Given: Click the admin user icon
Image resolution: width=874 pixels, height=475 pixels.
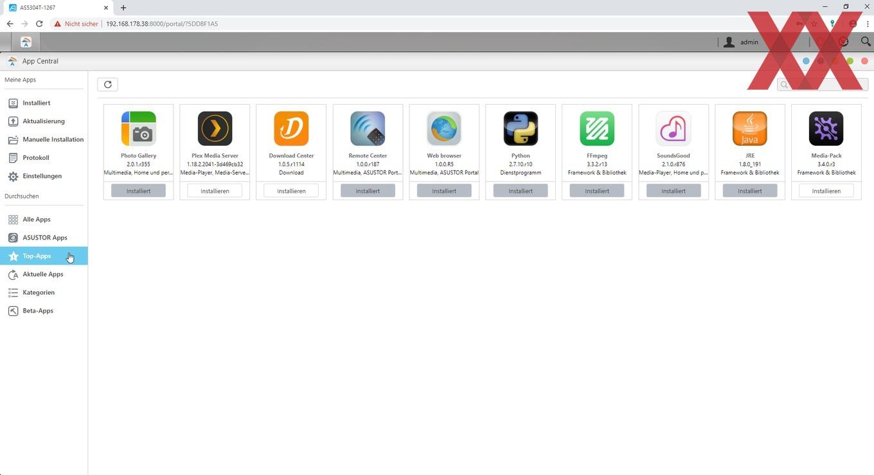Looking at the screenshot, I should click(x=729, y=42).
